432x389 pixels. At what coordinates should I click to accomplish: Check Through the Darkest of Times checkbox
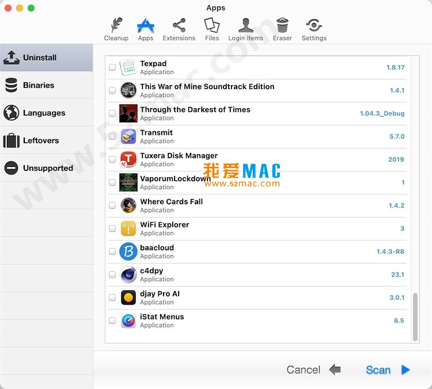(x=112, y=113)
